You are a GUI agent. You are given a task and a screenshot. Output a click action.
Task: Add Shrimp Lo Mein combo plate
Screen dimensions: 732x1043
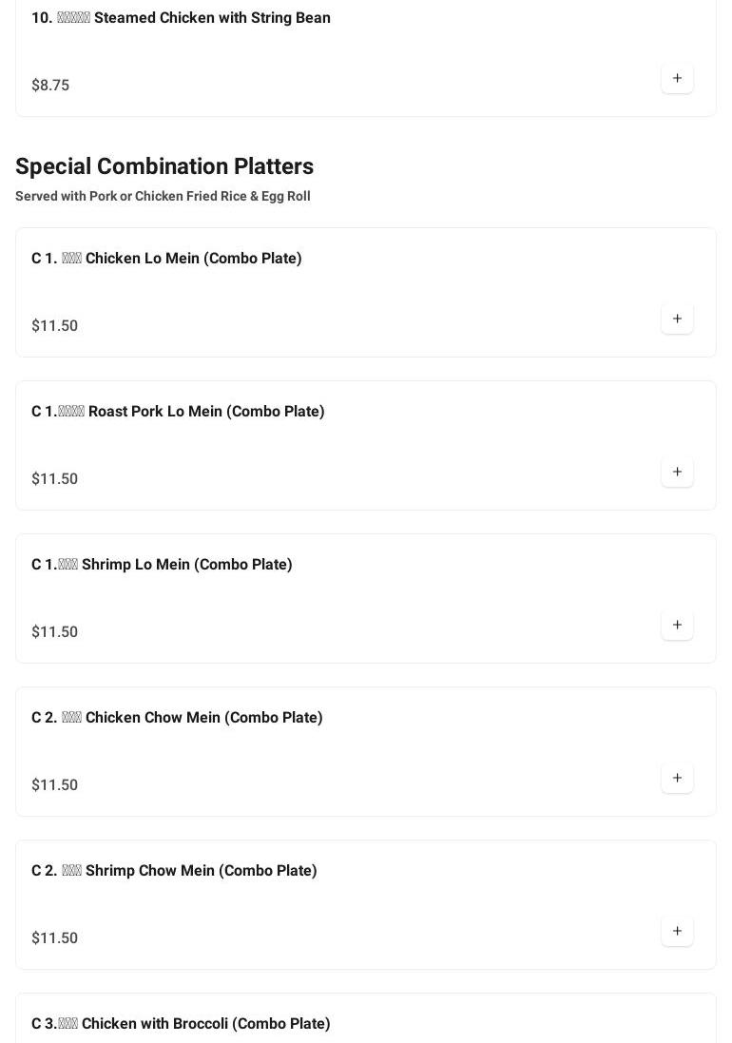click(677, 625)
